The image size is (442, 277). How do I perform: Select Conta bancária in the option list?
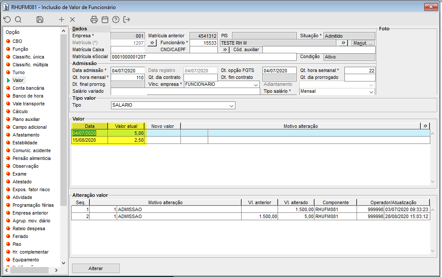[x=28, y=88]
